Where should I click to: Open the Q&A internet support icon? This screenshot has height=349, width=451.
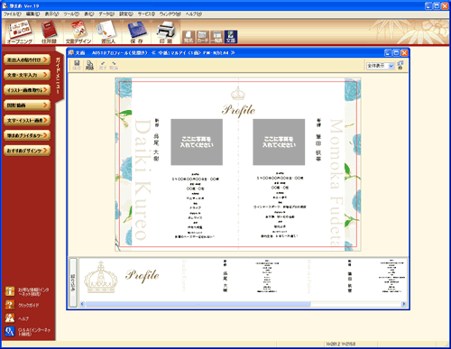(x=10, y=332)
